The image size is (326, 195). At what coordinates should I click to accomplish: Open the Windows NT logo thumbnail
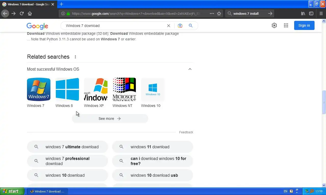[x=124, y=89]
